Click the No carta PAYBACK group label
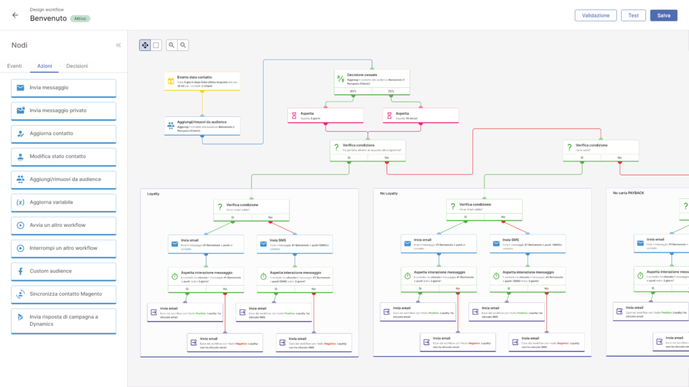 [628, 193]
